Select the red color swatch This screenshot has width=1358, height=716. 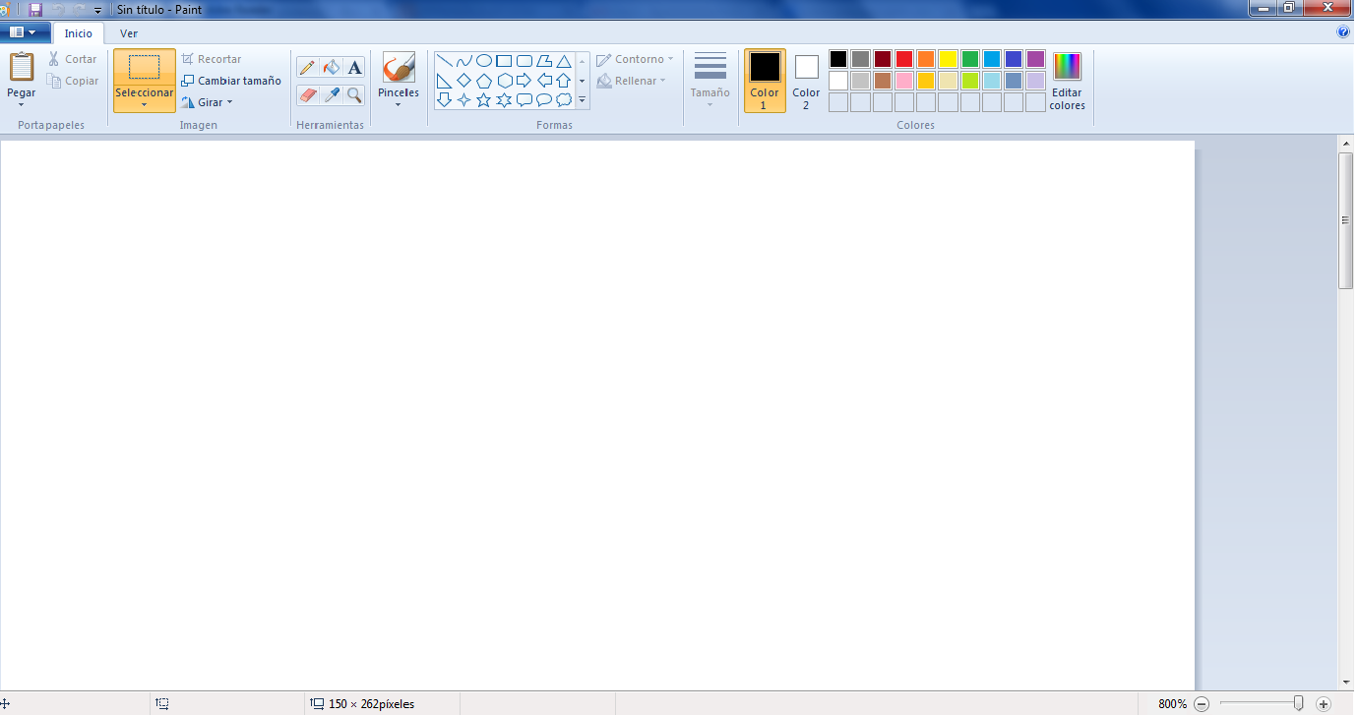click(902, 58)
